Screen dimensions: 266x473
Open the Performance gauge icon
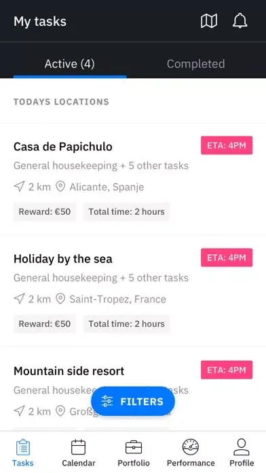pyautogui.click(x=191, y=447)
